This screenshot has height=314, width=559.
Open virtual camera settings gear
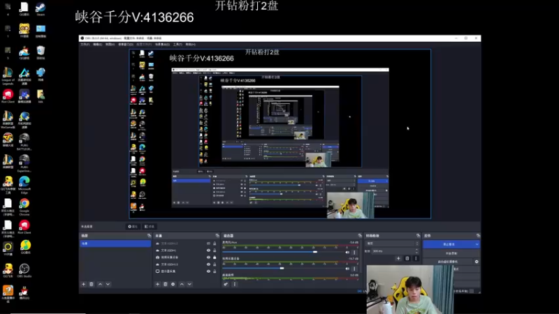pyautogui.click(x=477, y=262)
